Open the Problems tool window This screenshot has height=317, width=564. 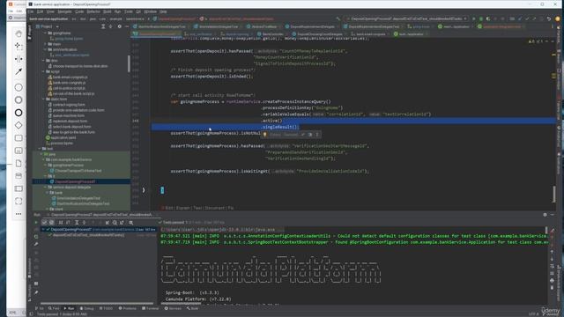(127, 308)
